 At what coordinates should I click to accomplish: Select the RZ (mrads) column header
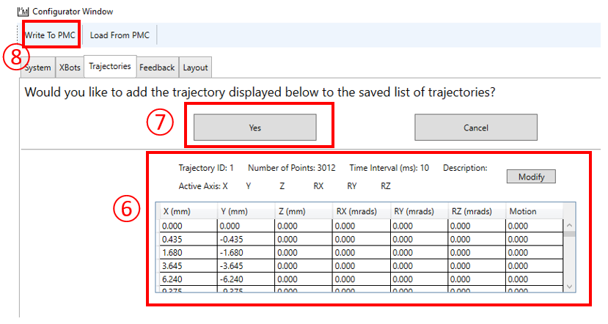tap(476, 211)
